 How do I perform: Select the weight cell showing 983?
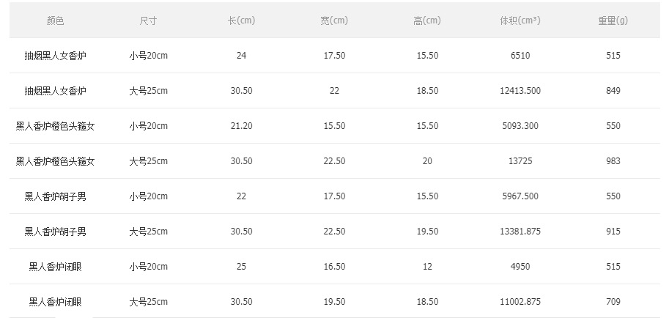[613, 161]
